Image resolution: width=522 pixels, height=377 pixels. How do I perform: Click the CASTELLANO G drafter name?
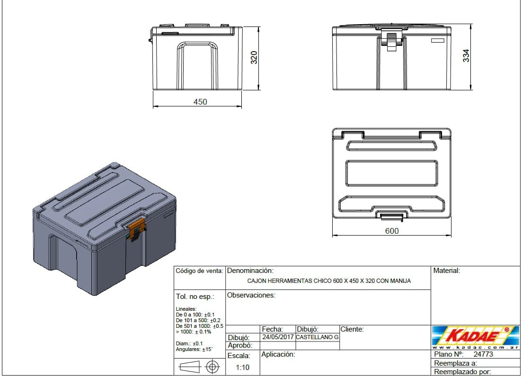coord(317,337)
